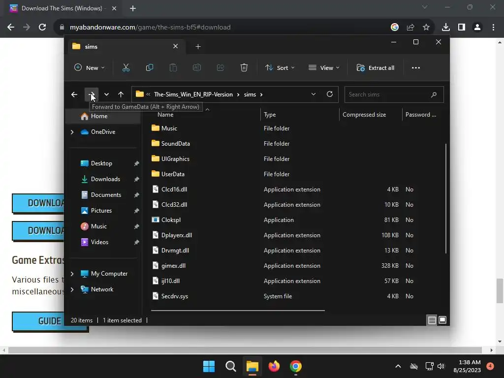Refresh the sims folder view
504x378 pixels.
(329, 94)
